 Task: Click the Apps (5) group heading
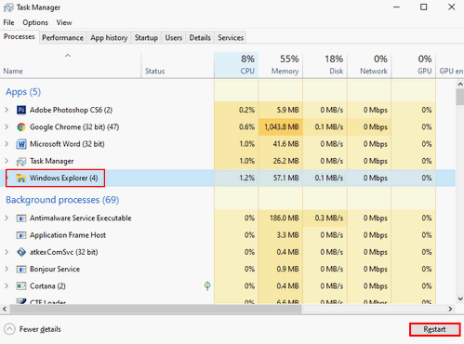pyautogui.click(x=23, y=92)
